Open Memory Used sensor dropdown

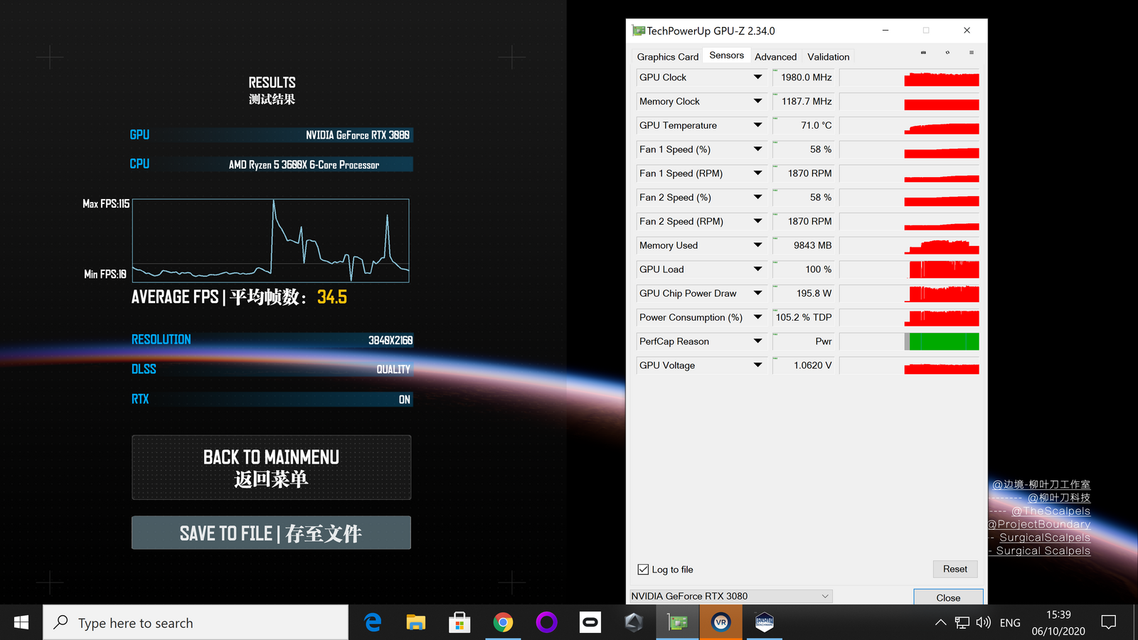coord(757,245)
